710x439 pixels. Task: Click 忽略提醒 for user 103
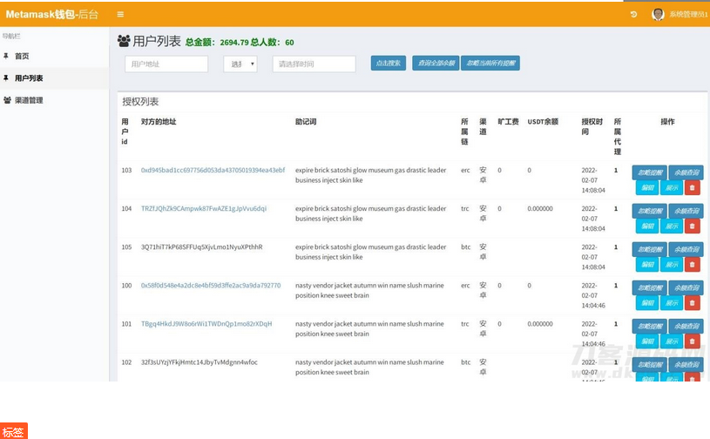(x=649, y=172)
